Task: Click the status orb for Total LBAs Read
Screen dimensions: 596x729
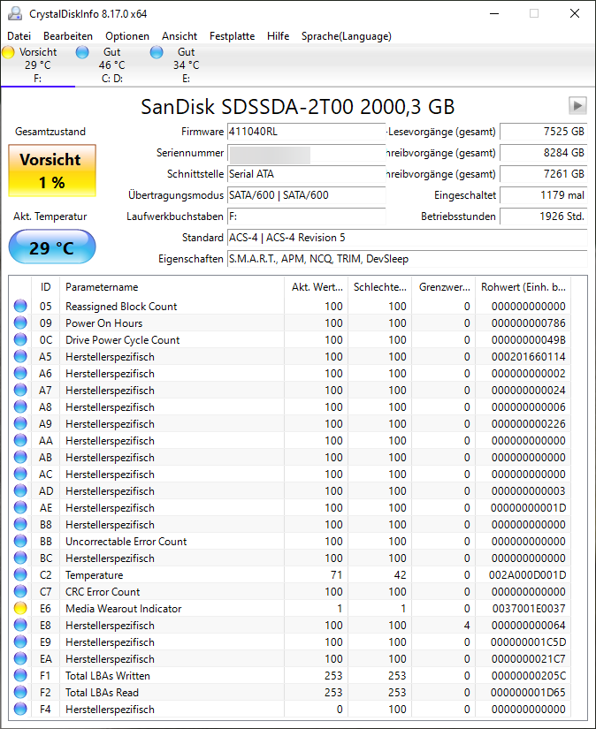Action: pos(20,692)
